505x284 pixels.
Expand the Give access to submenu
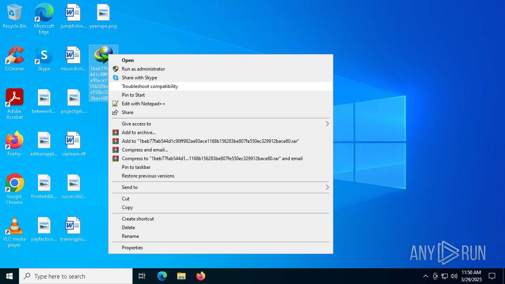(221, 124)
